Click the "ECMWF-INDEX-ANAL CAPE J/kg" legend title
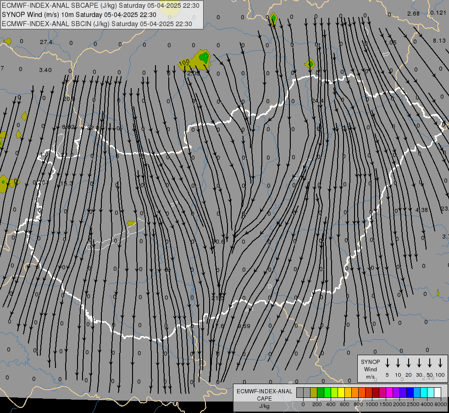 (x=264, y=398)
